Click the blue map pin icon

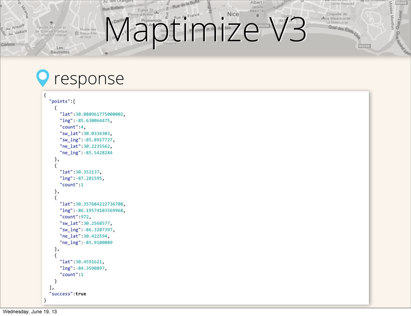pos(43,78)
